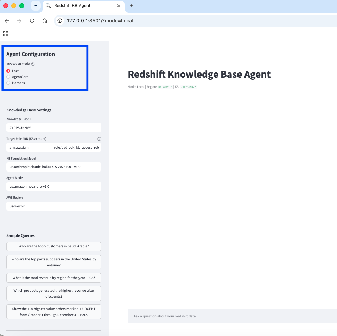Viewport: 337px width, 336px height.
Task: Close the Redshift KB Agent tab
Action: (x=119, y=6)
